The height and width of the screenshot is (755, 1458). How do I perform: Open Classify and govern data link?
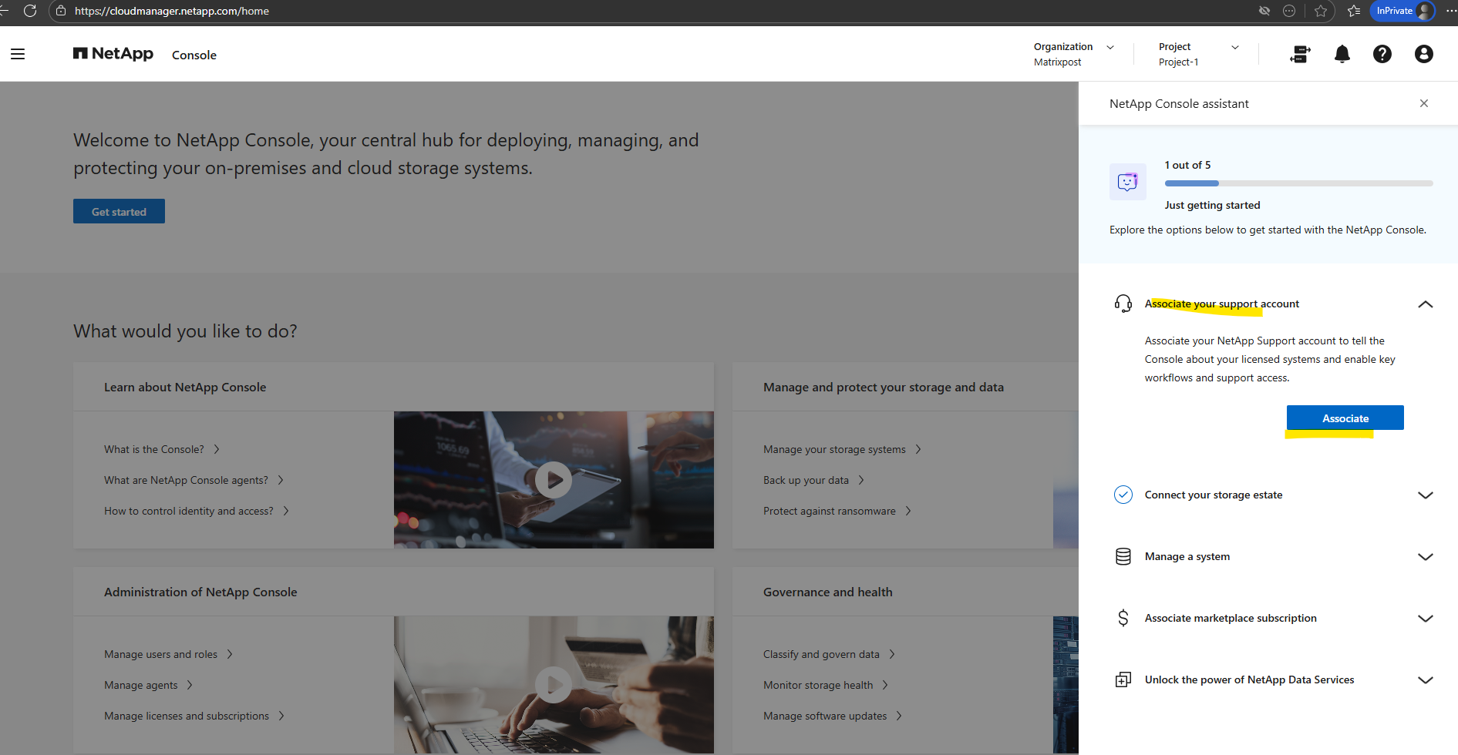(830, 654)
